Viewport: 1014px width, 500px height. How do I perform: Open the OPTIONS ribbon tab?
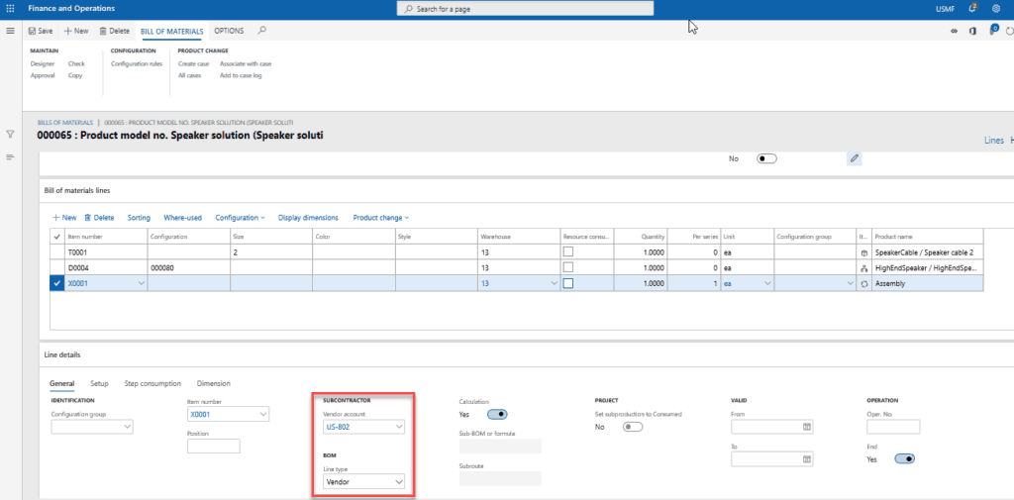tap(229, 31)
